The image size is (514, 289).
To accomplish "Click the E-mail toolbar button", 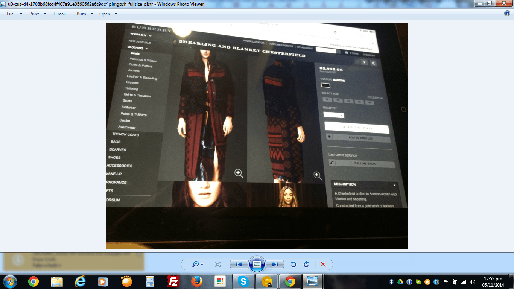I will pos(59,14).
